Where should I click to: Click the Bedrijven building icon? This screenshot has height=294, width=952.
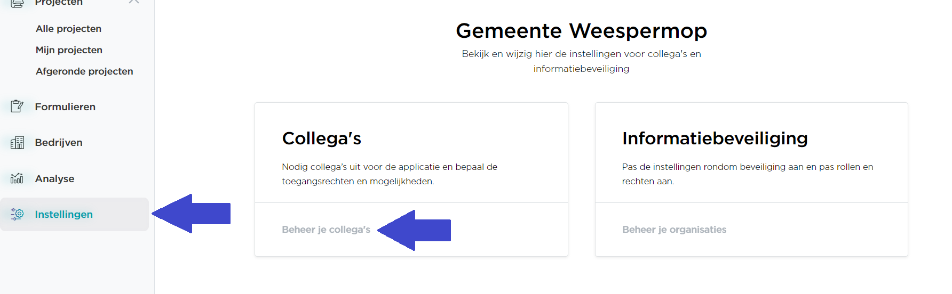click(x=17, y=142)
